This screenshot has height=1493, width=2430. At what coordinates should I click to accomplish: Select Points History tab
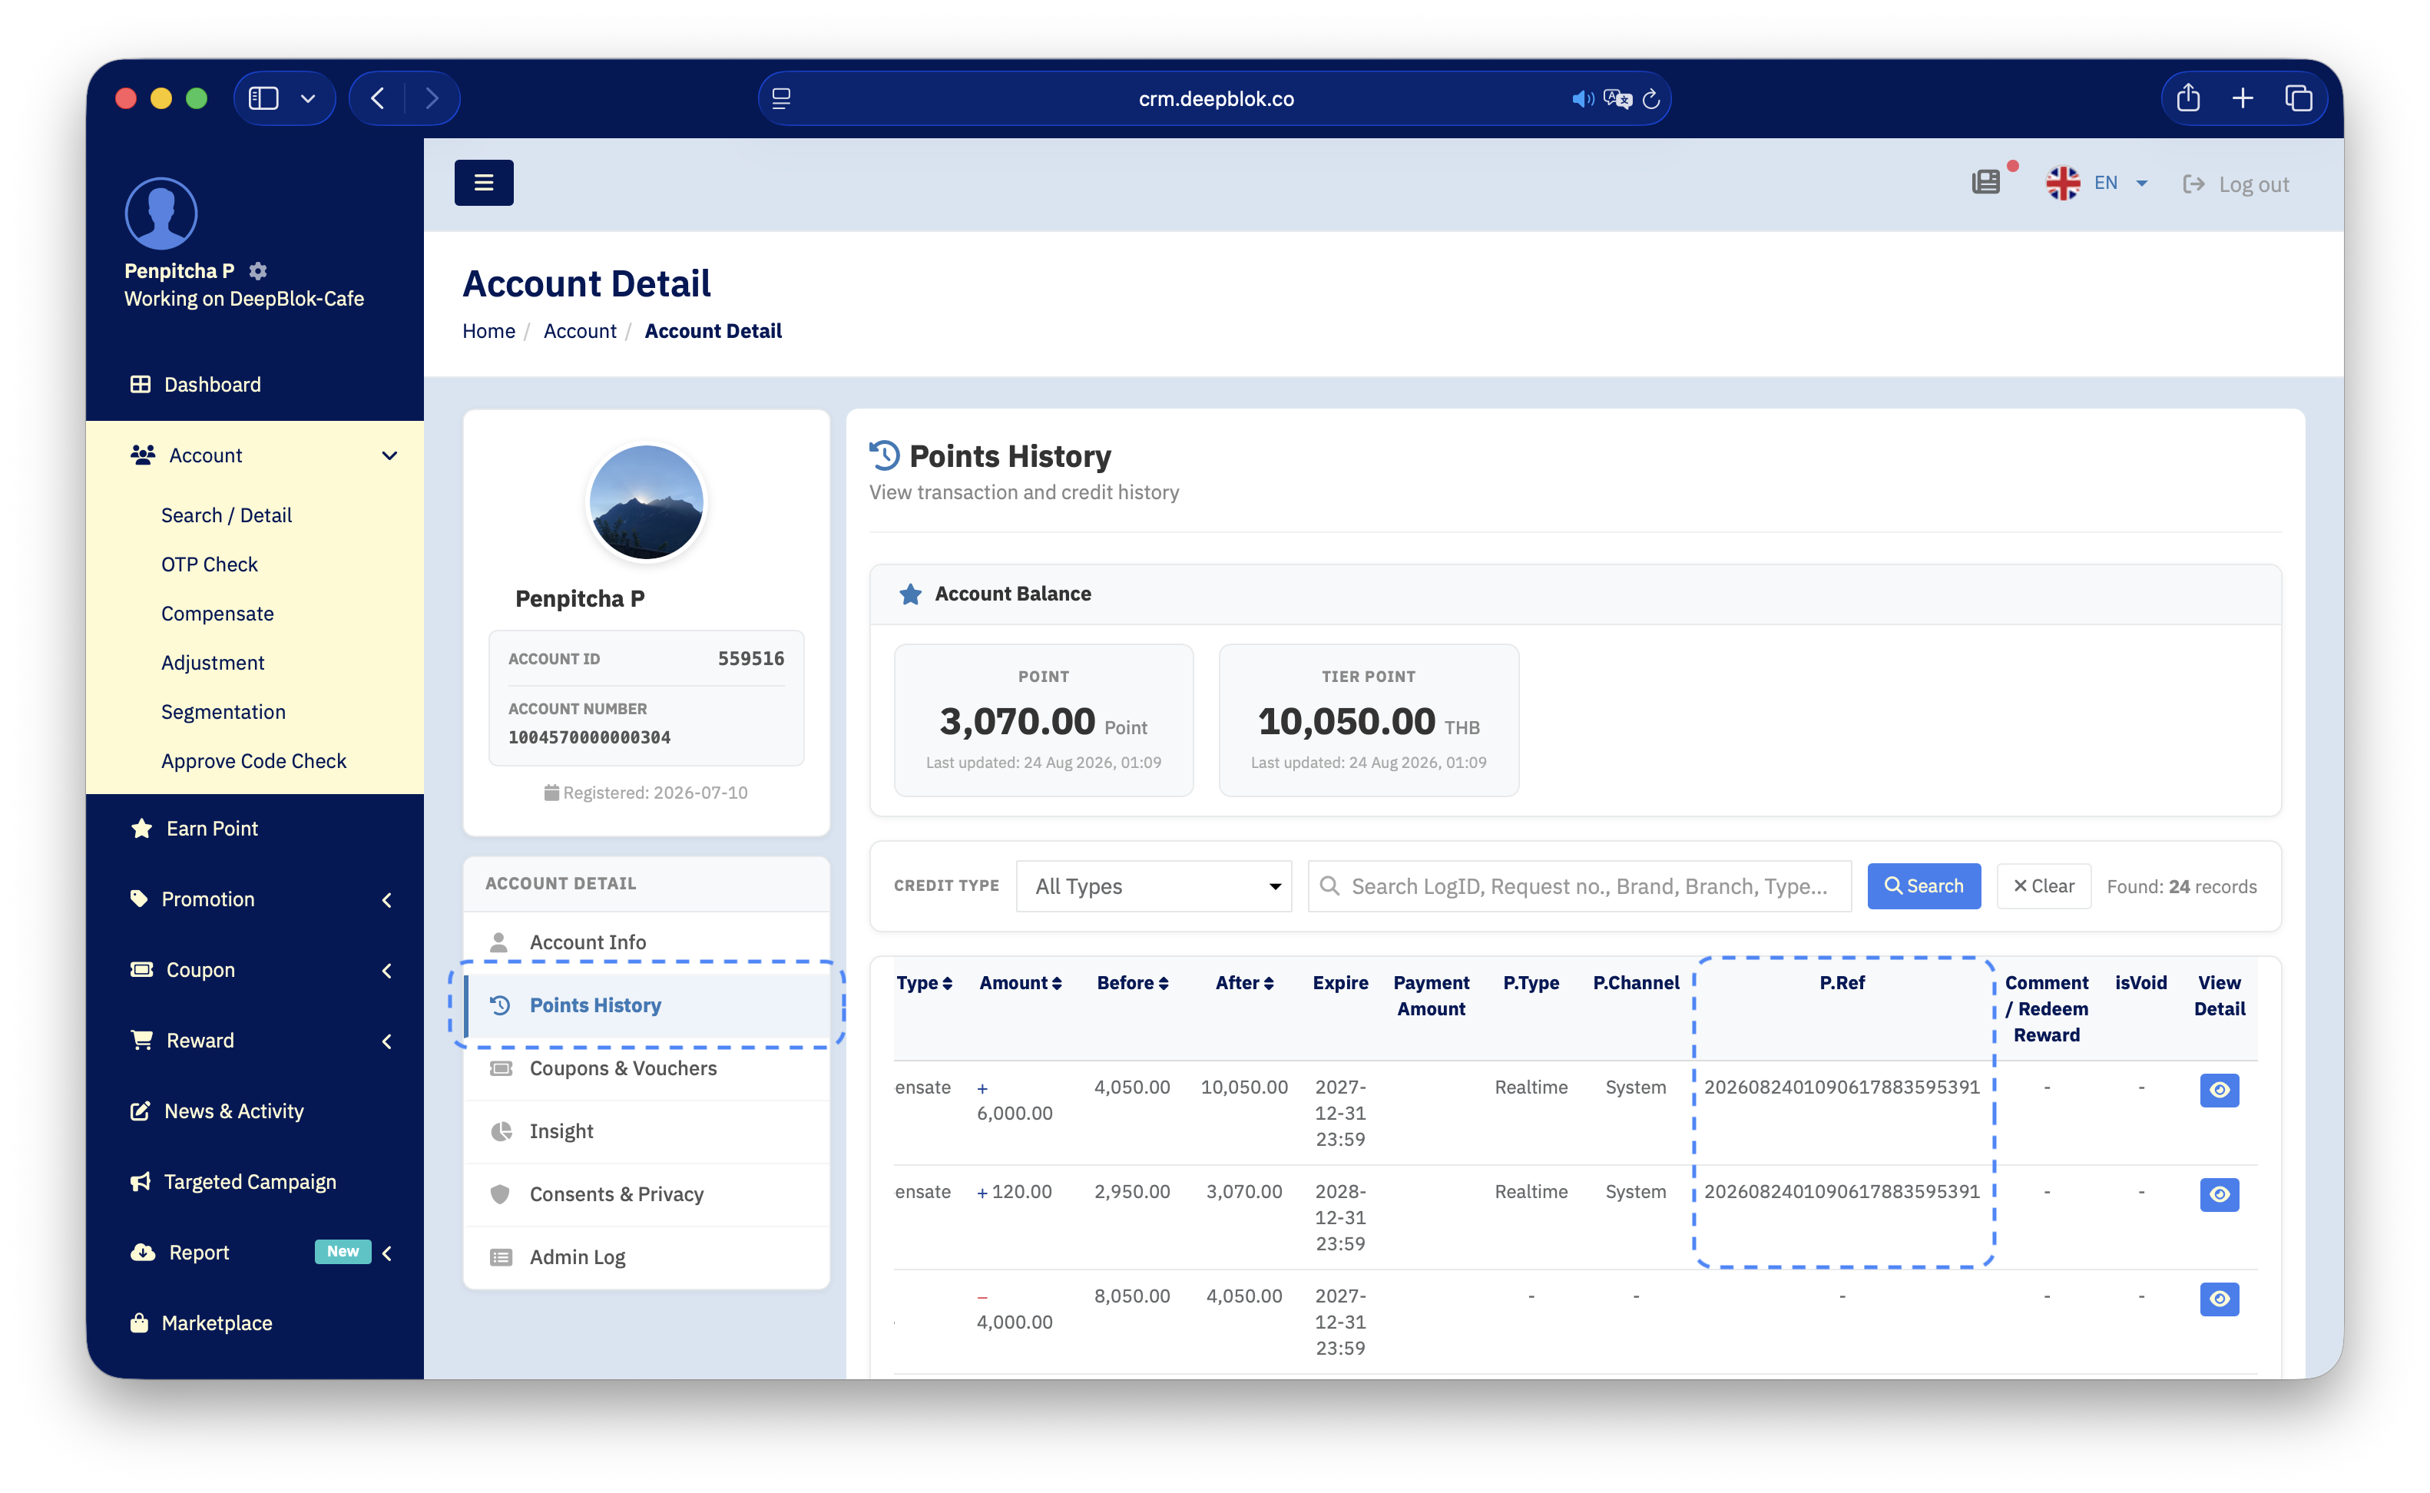[x=646, y=1005]
